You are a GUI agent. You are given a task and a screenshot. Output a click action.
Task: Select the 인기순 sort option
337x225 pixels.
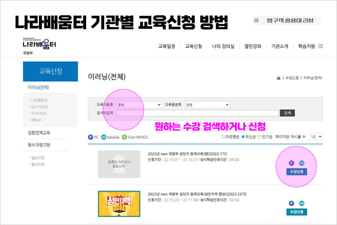tap(260, 137)
